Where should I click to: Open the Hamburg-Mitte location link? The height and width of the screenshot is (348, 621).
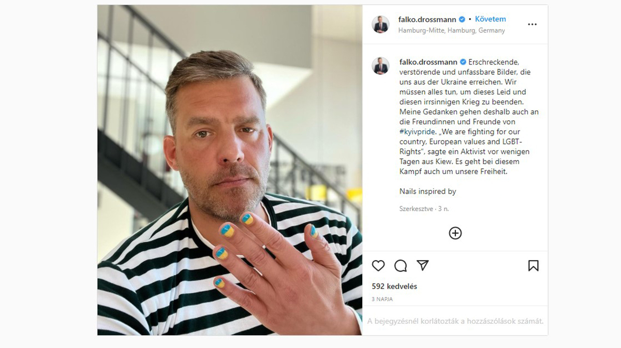click(x=452, y=30)
